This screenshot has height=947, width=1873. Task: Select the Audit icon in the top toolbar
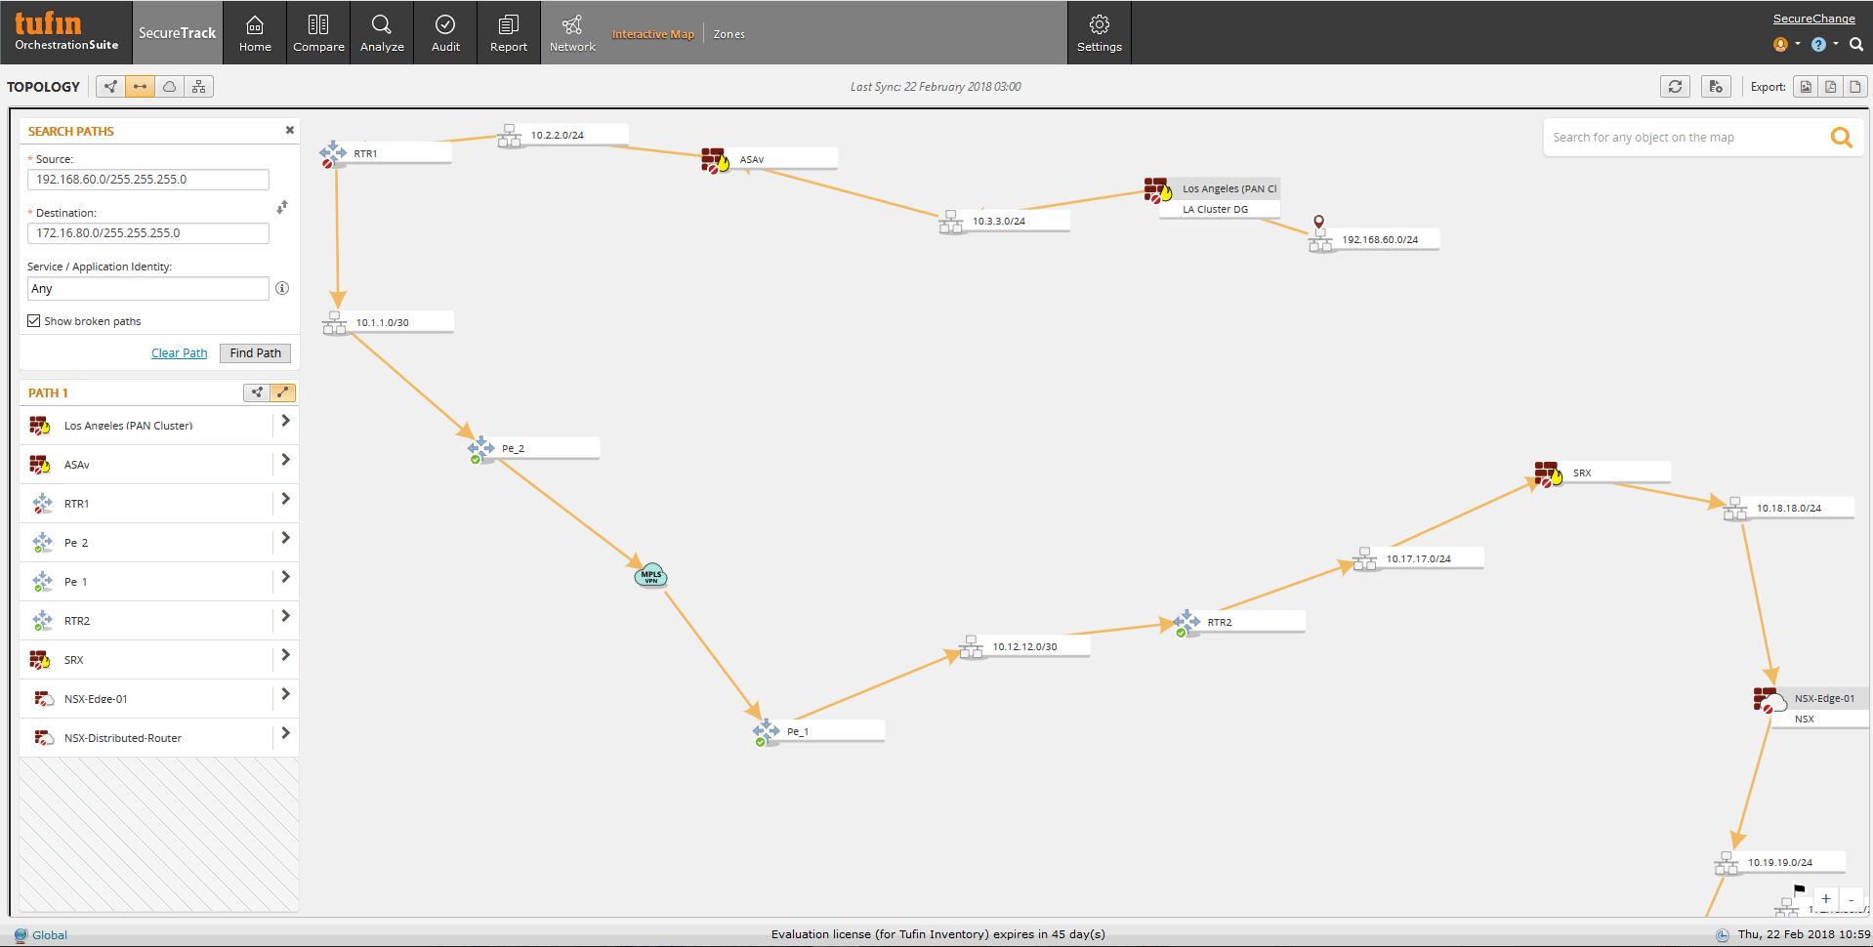[444, 32]
